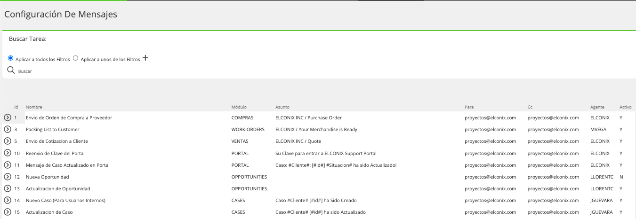Click 'Actualizacion de Oportunidad' name cell

tap(58, 188)
